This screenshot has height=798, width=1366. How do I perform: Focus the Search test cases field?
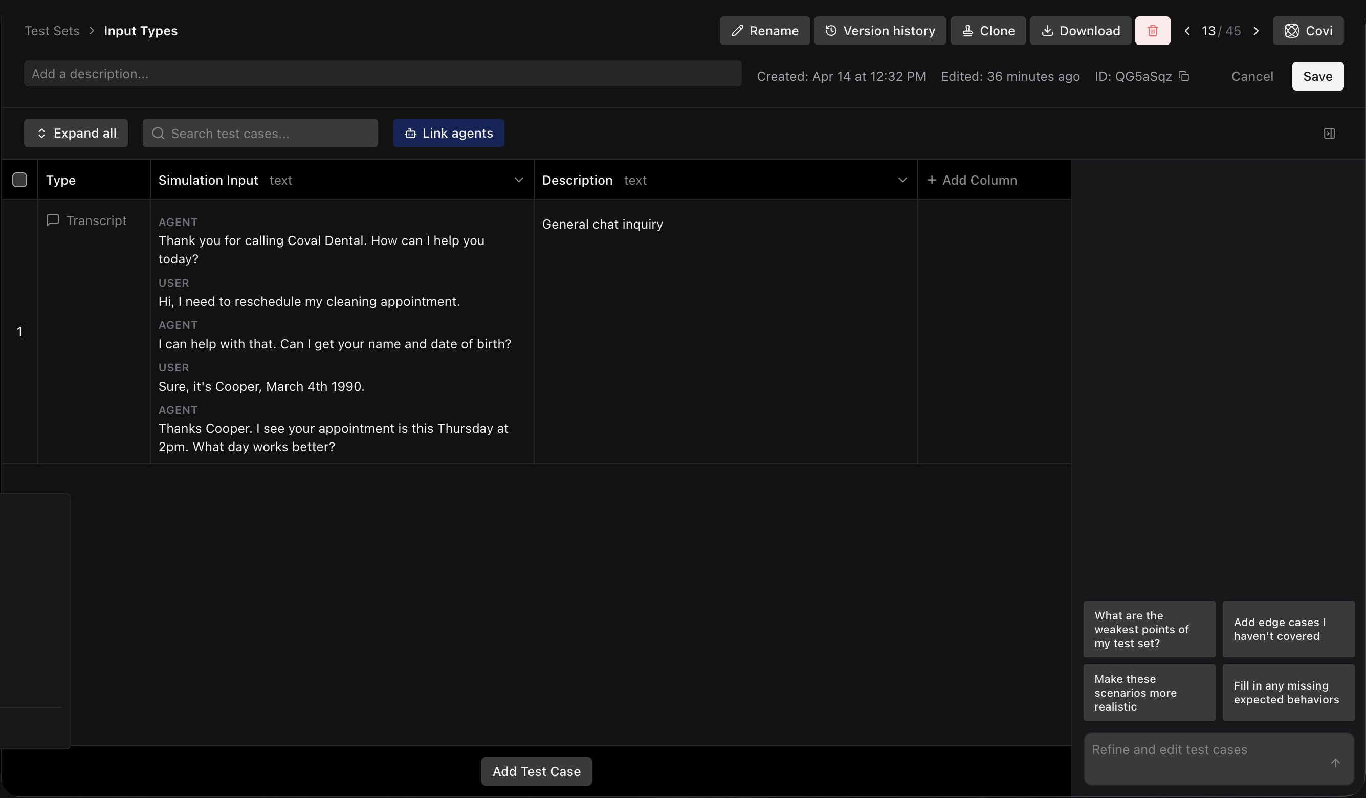pyautogui.click(x=260, y=134)
